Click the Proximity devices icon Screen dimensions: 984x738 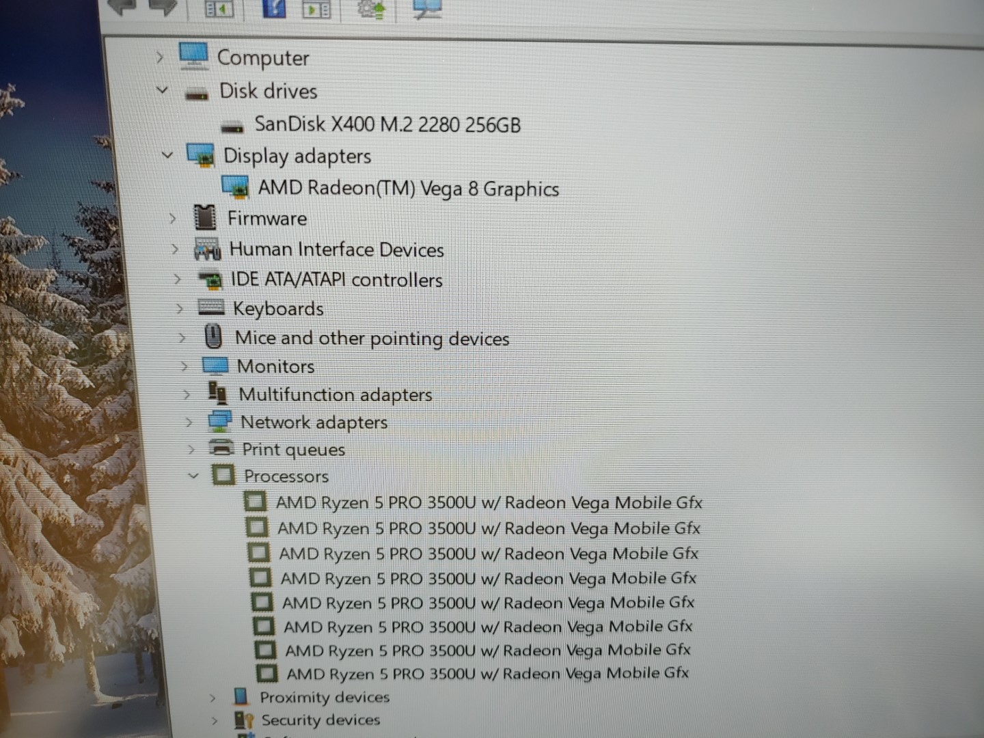[241, 696]
